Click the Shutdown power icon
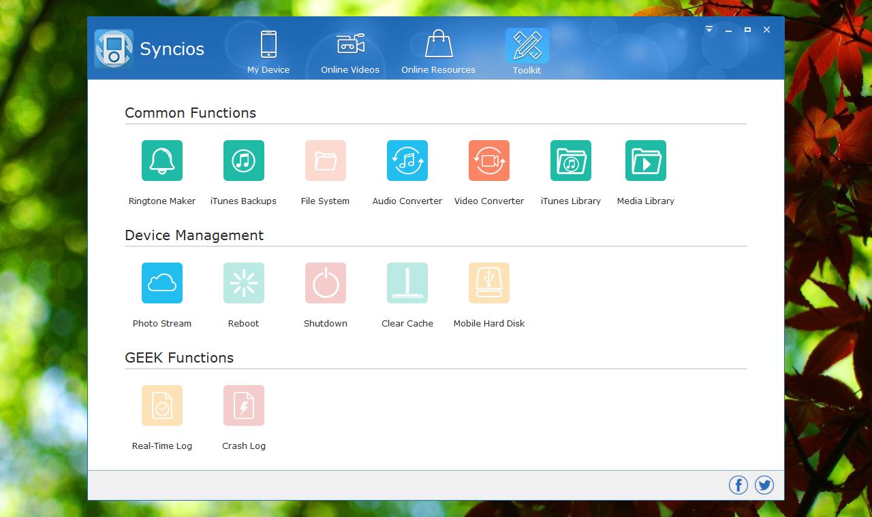The width and height of the screenshot is (872, 517). click(326, 283)
